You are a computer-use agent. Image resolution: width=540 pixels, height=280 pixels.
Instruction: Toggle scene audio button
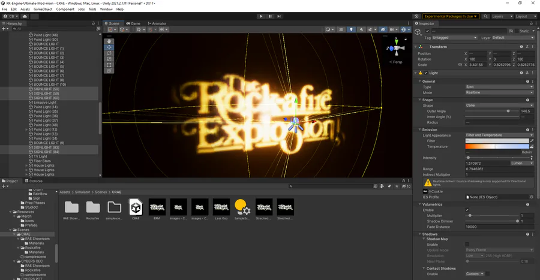361,29
